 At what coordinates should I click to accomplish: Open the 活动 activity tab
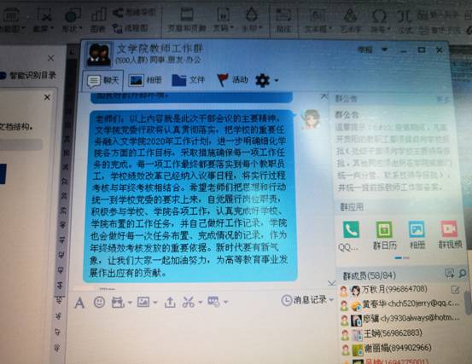[x=233, y=80]
